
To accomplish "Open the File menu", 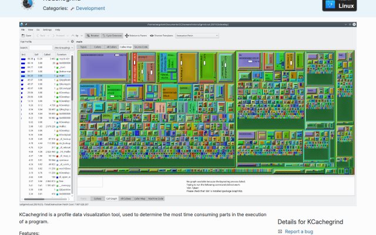I will pos(23,30).
